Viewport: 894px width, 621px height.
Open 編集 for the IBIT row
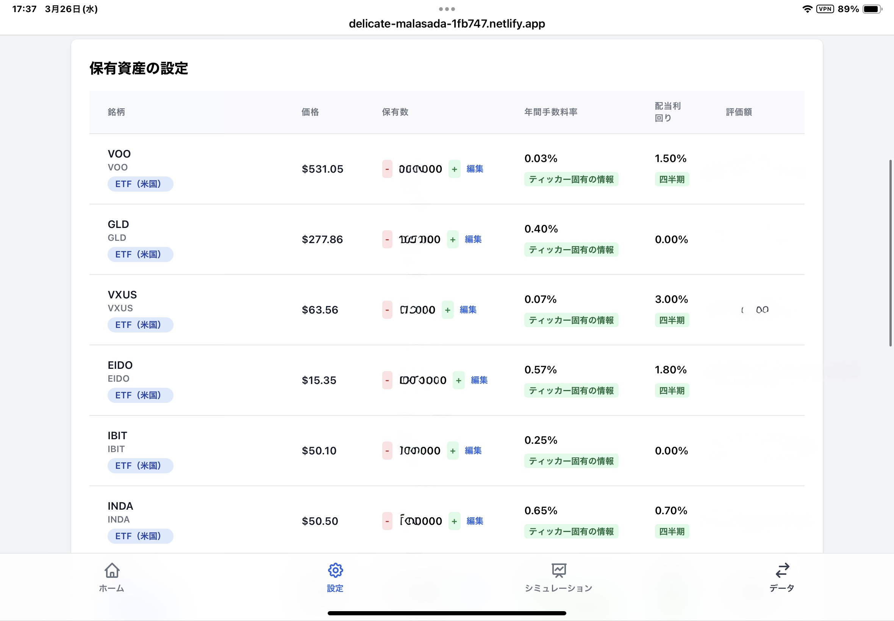[x=473, y=451]
